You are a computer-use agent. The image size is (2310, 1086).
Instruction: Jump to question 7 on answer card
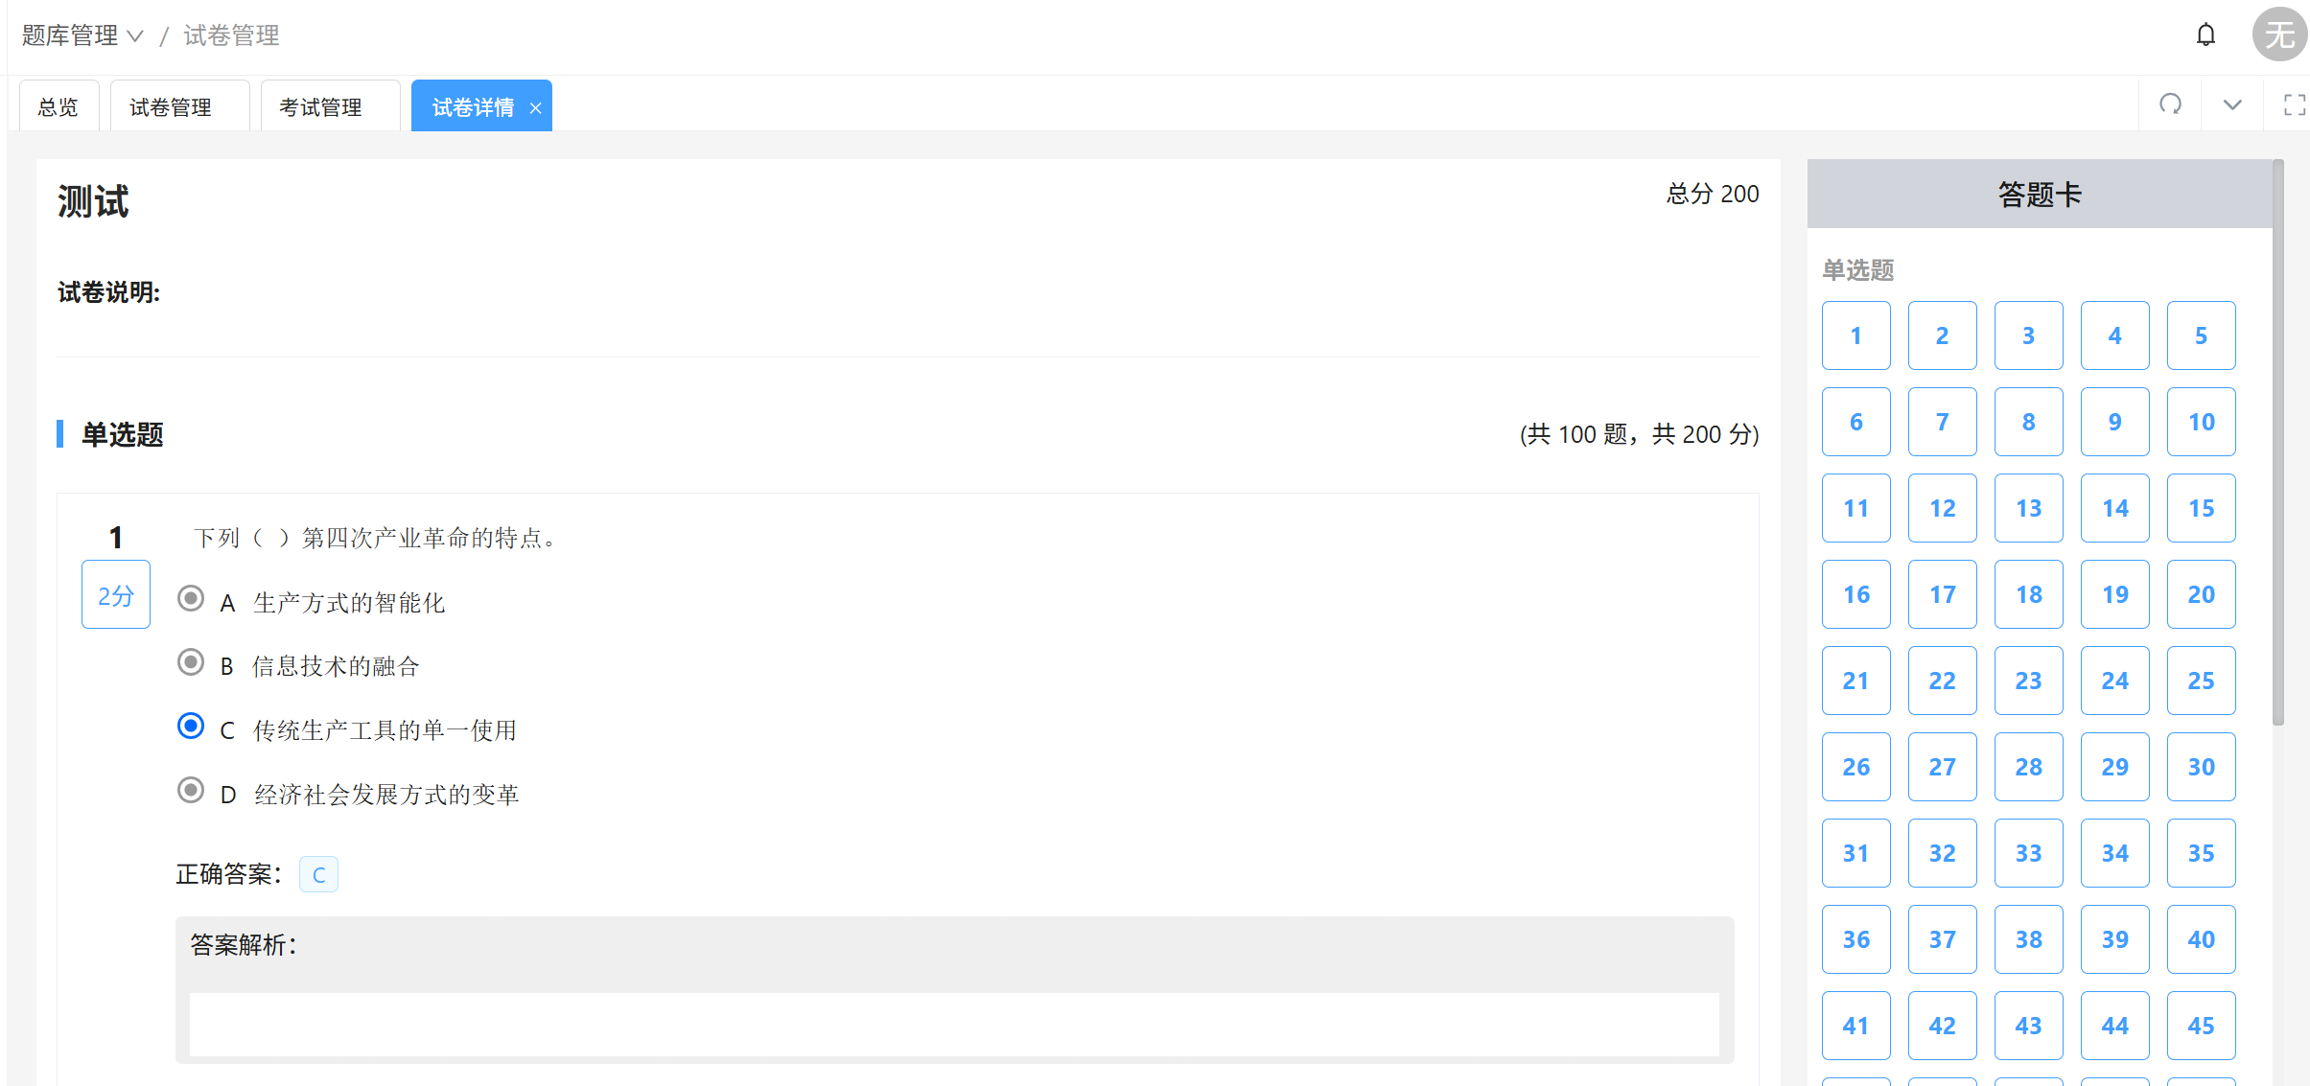point(1942,422)
